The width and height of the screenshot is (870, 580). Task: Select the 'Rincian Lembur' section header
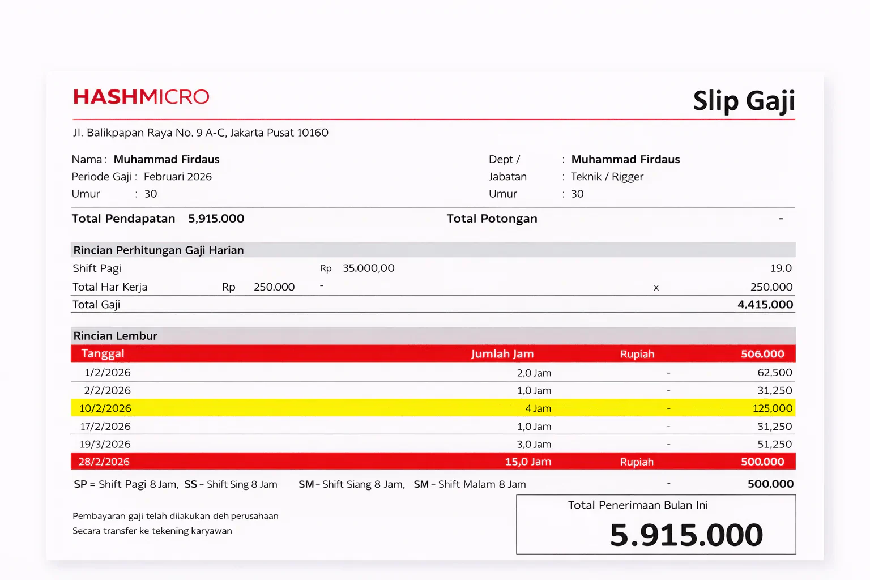[116, 336]
